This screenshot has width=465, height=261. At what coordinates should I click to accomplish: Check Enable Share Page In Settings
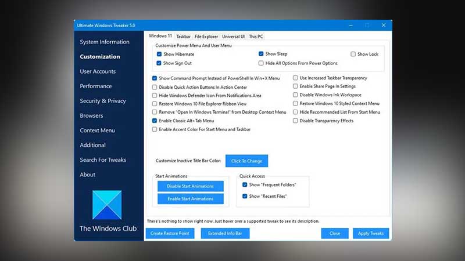point(295,86)
